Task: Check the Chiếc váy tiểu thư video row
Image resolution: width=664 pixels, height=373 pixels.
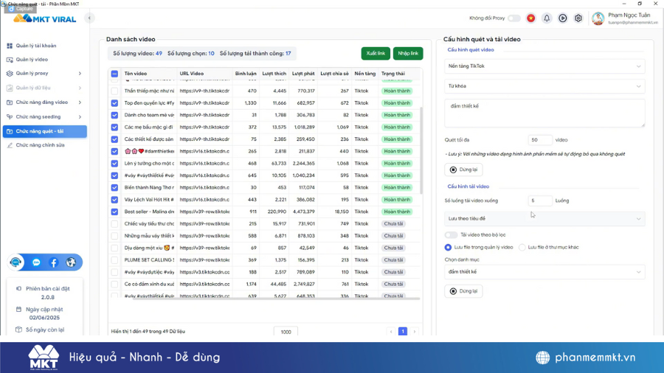Action: point(114,223)
